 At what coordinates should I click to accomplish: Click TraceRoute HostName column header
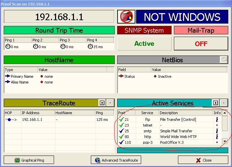click(75, 113)
